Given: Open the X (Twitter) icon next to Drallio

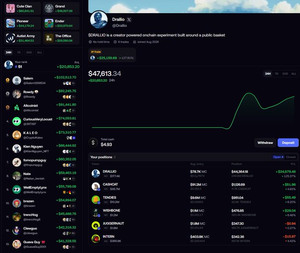Looking at the screenshot, I should pos(129,19).
